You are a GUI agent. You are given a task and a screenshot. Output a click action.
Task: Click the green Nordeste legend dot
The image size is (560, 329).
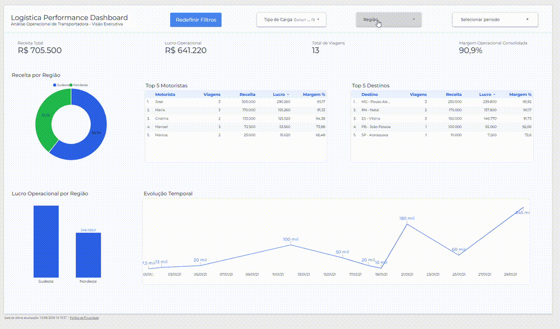[71, 85]
